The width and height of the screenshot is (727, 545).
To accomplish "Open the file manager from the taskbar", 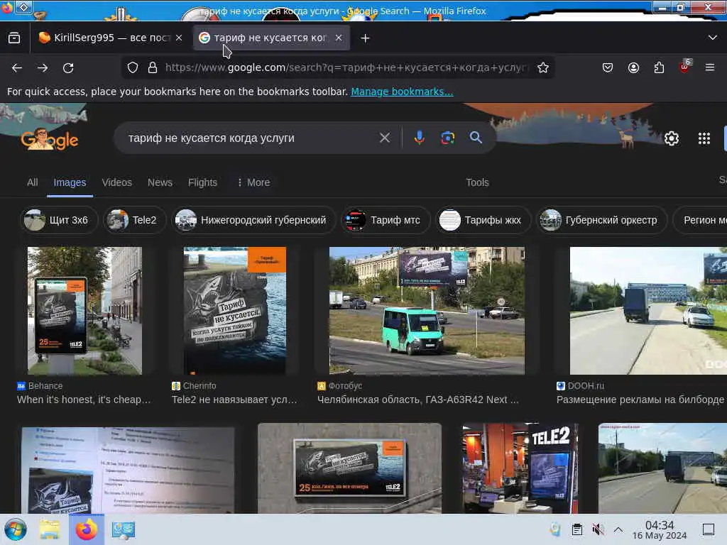I will coord(50,529).
